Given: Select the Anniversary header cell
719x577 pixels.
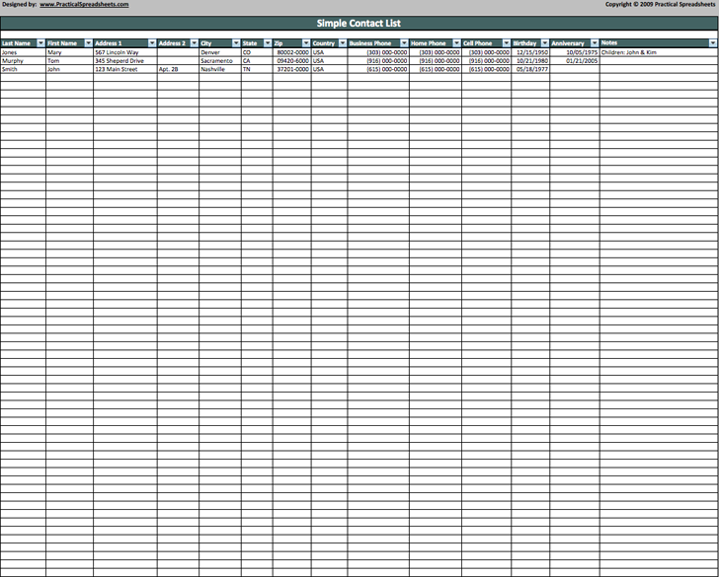Looking at the screenshot, I should 575,43.
